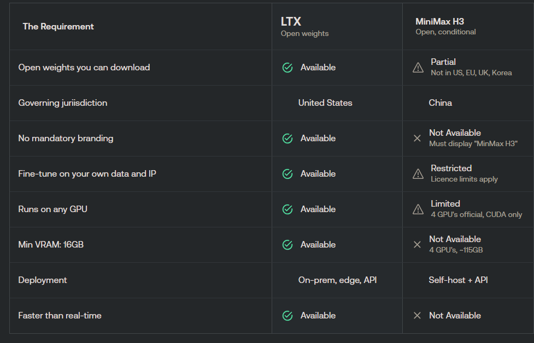Click the Open weights subtitle under LTX
The width and height of the screenshot is (534, 343).
tap(305, 34)
